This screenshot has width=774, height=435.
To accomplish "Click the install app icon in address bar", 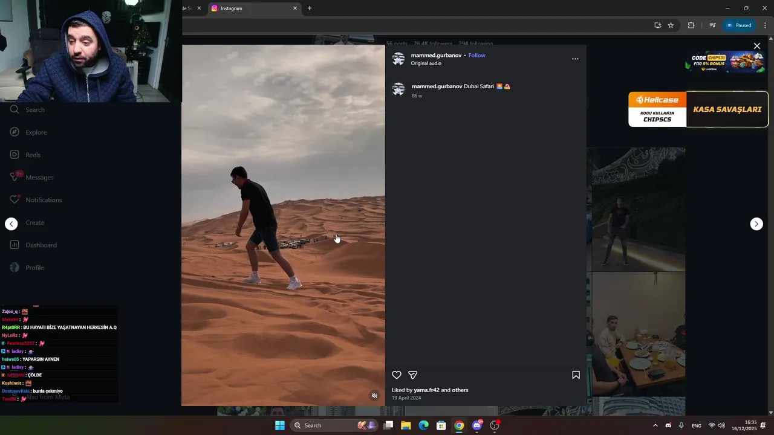I will pos(658,25).
